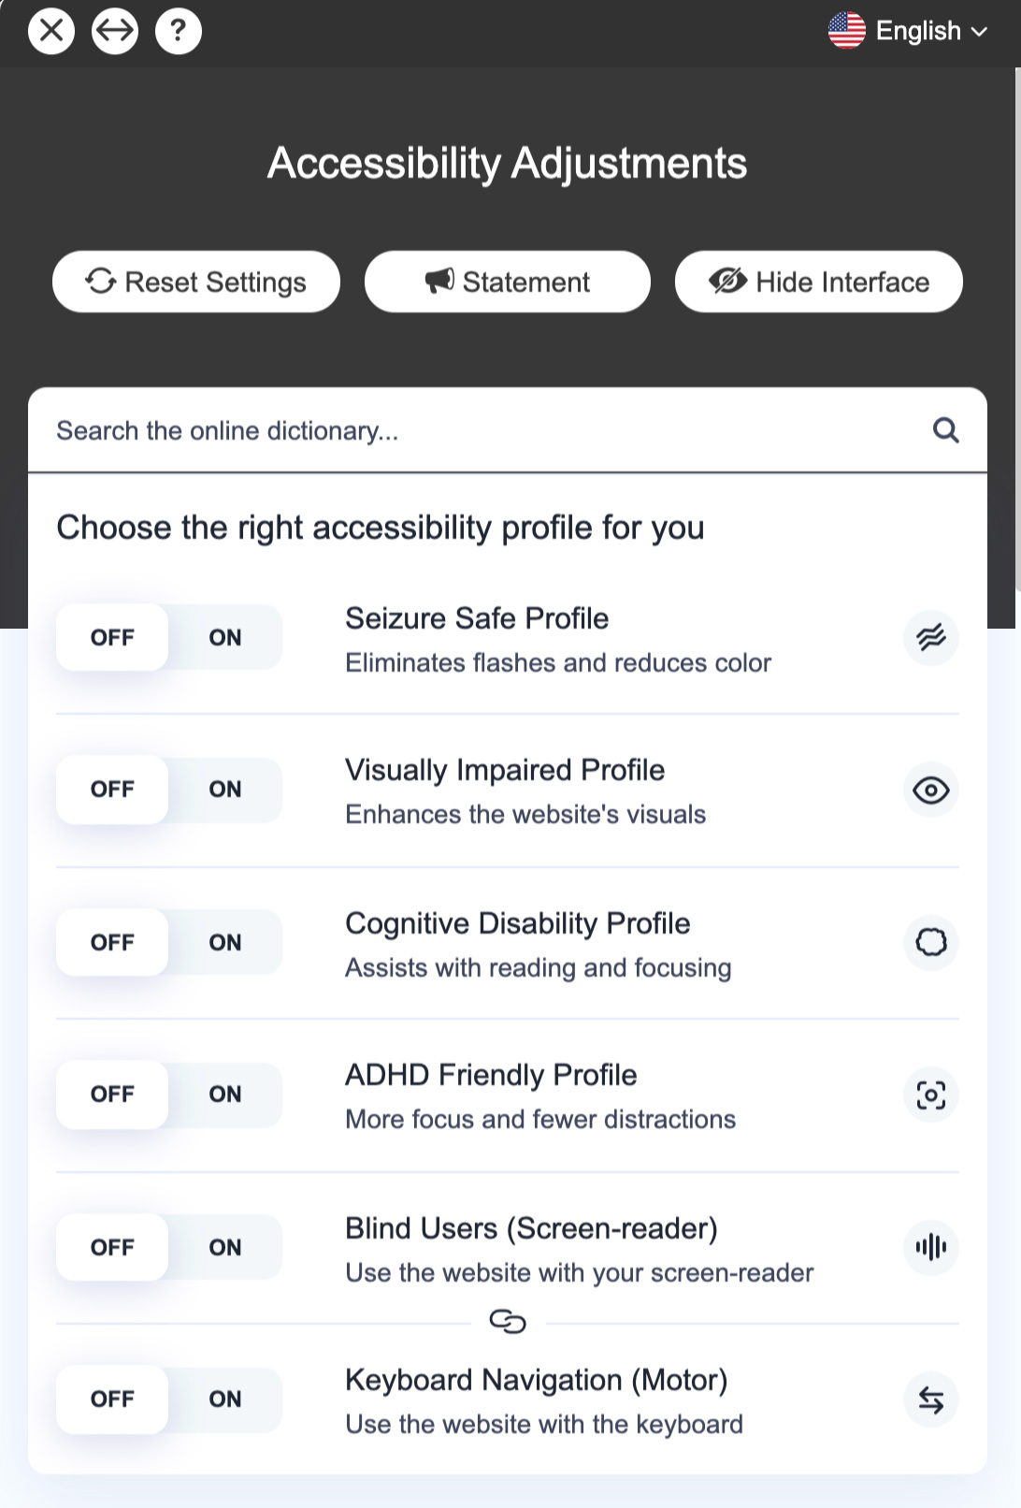Screen dimensions: 1021x1508
Task: Click the Reset Settings button
Action: click(x=196, y=282)
